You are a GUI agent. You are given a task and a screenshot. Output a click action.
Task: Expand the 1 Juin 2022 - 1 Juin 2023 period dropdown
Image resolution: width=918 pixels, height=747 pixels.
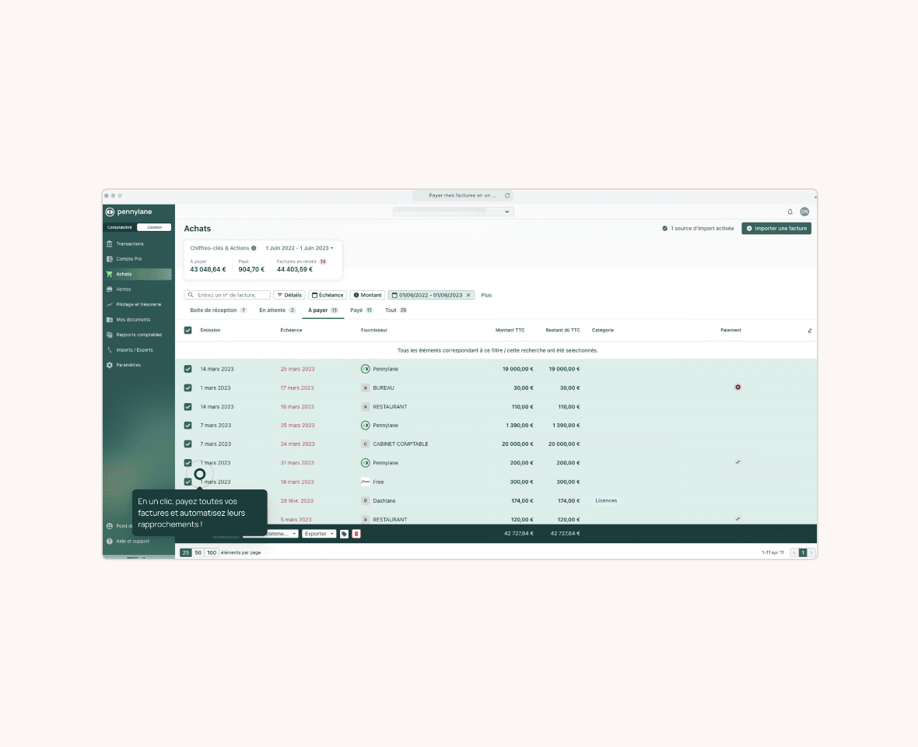point(300,248)
